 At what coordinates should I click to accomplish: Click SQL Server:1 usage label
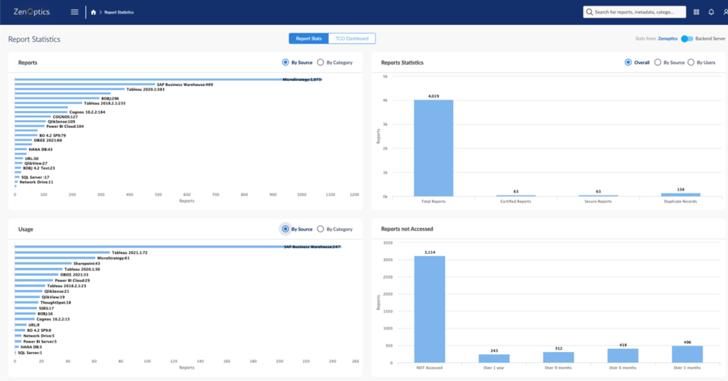pos(30,353)
